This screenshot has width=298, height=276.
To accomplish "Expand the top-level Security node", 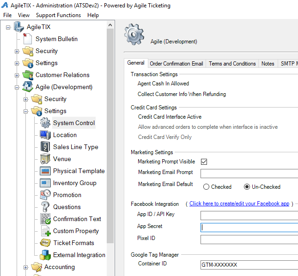I will coord(17,51).
